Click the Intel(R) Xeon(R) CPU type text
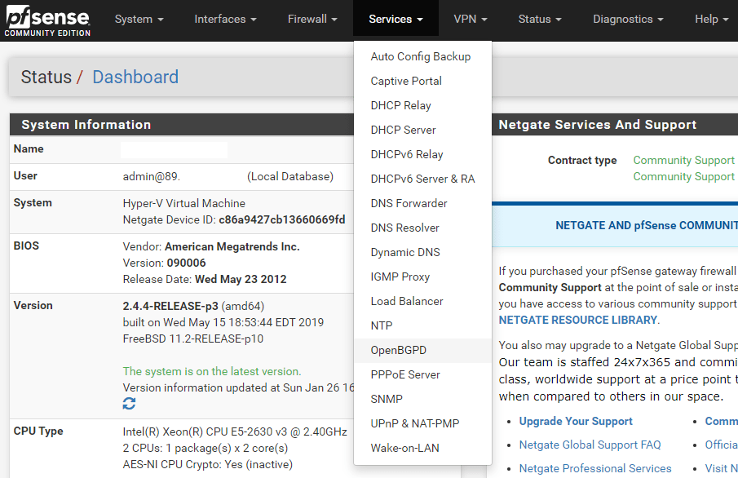 click(x=235, y=432)
